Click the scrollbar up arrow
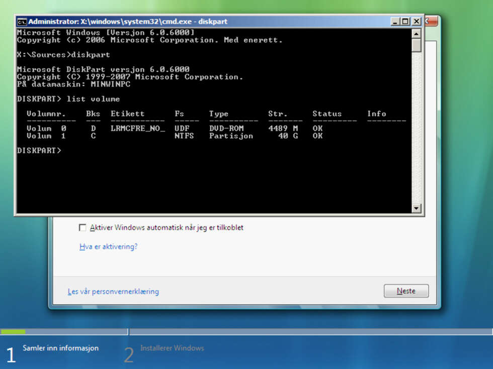Viewport: 493px width, 369px height. [417, 34]
